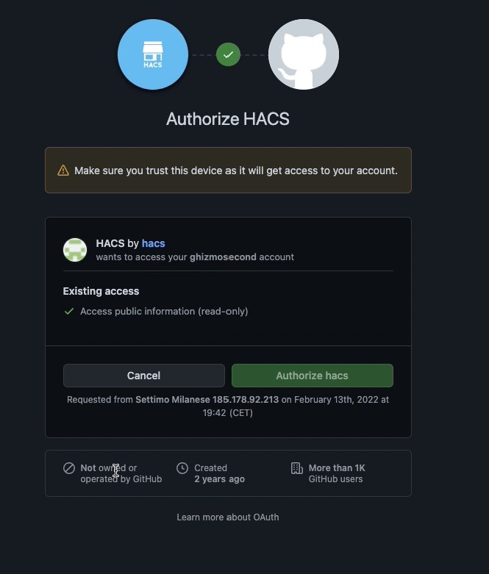Click the device trust warning banner text

point(236,171)
